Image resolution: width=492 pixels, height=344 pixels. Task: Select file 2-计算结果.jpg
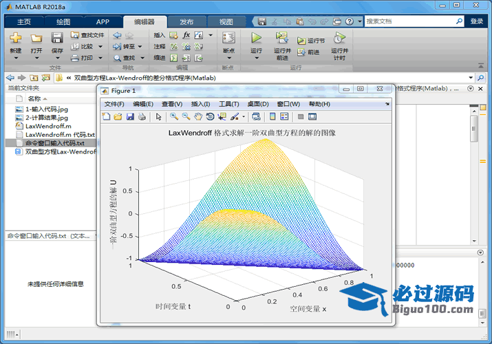pyautogui.click(x=47, y=118)
